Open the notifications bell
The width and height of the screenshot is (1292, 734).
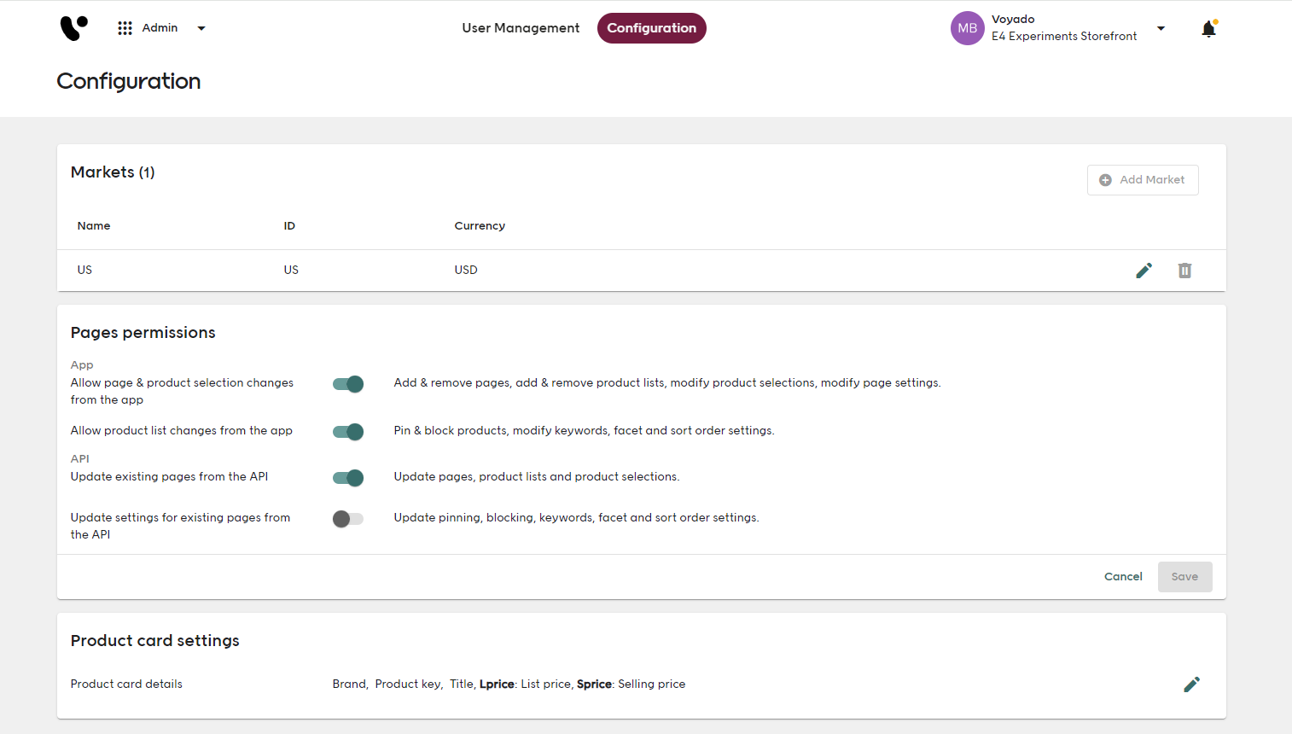click(1208, 29)
